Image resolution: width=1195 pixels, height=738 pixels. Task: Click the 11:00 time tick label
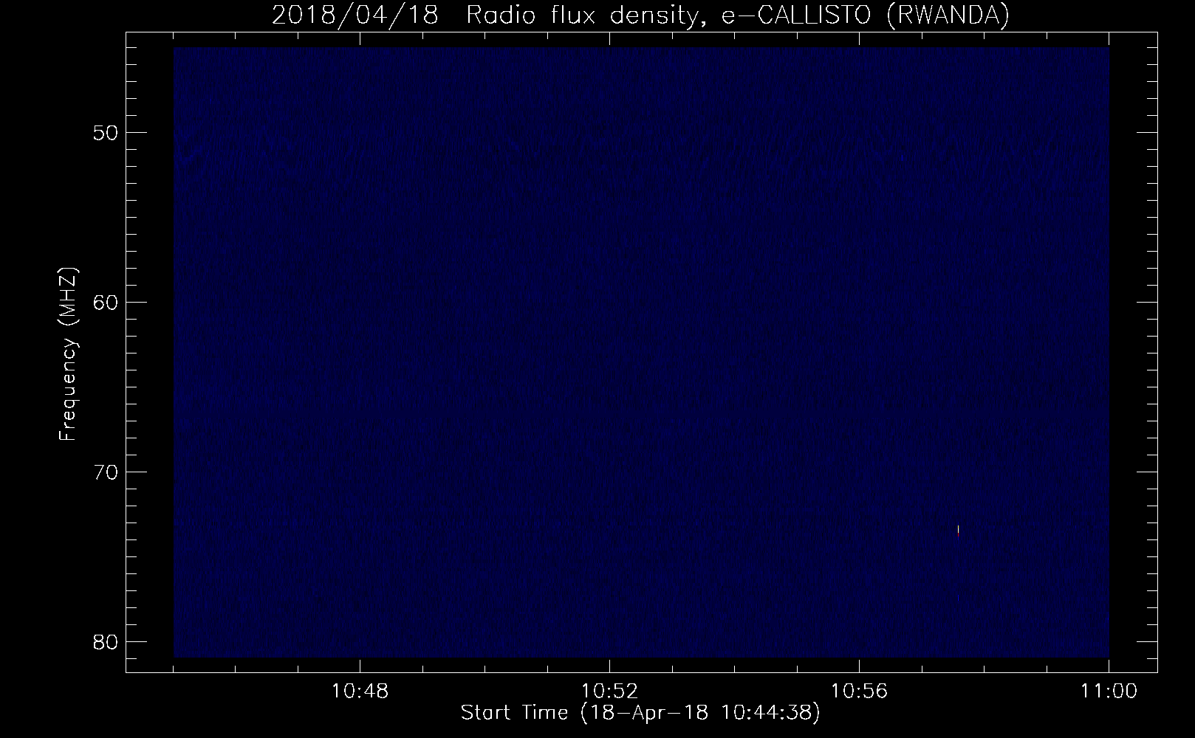[x=1109, y=692]
